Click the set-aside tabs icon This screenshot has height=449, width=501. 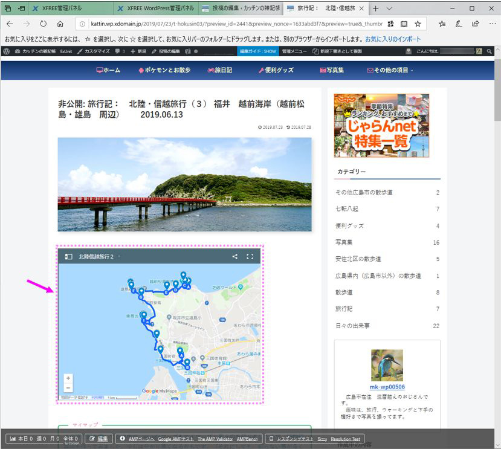21,8
